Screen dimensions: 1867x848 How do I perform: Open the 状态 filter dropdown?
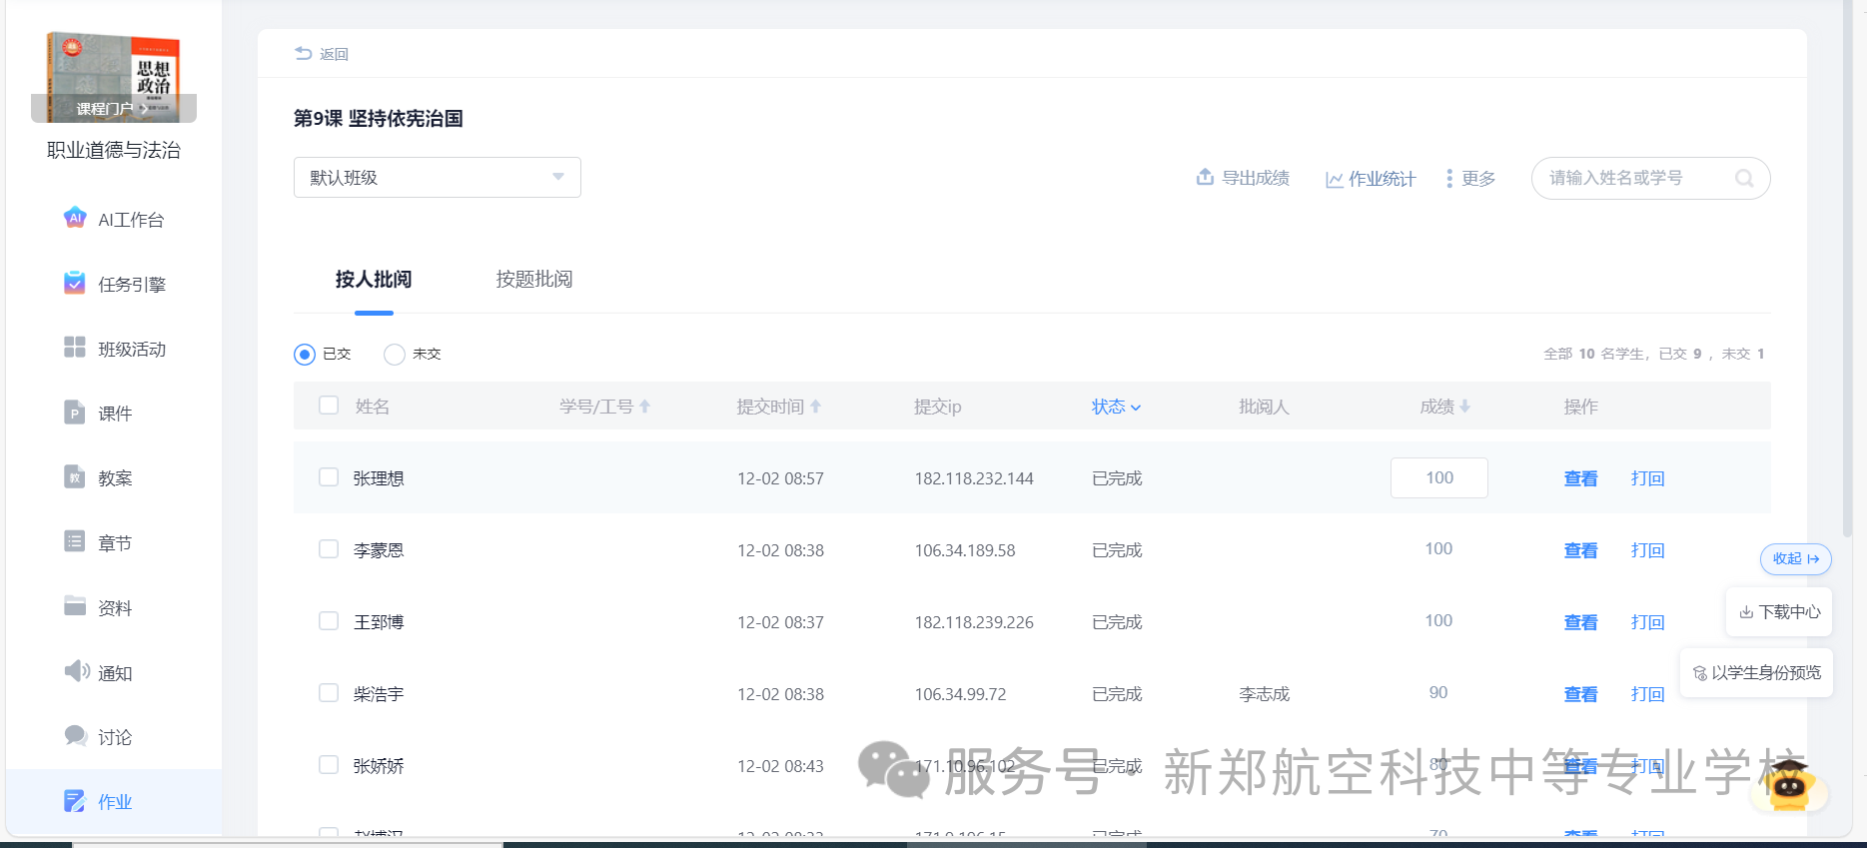[x=1116, y=407]
